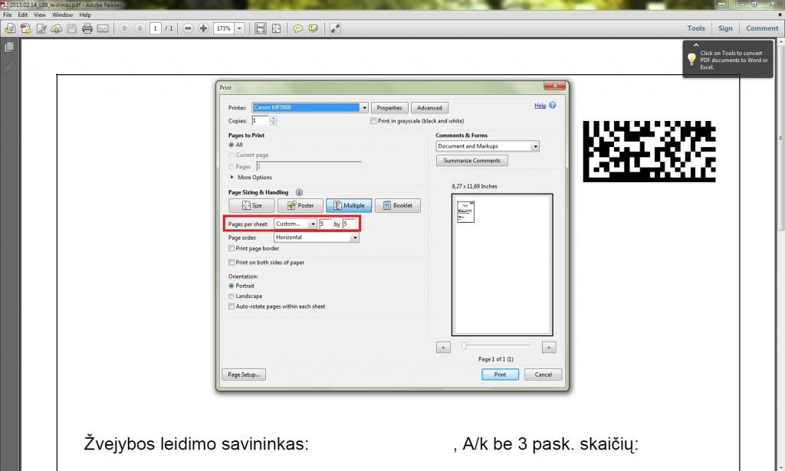This screenshot has height=471, width=785.
Task: Zoom out with the minus icon
Action: (x=188, y=28)
